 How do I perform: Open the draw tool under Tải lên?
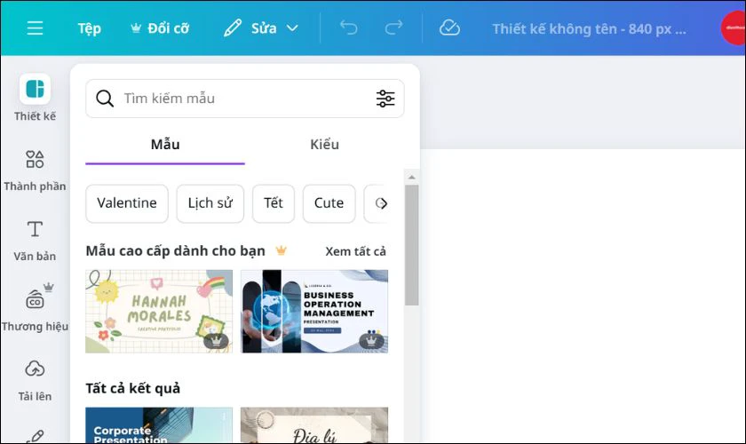coord(35,436)
